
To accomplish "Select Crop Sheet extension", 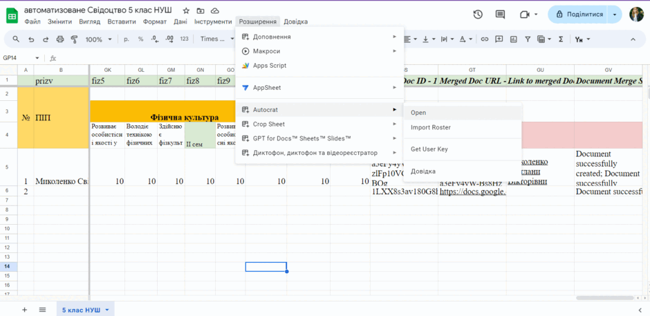I will [x=319, y=124].
